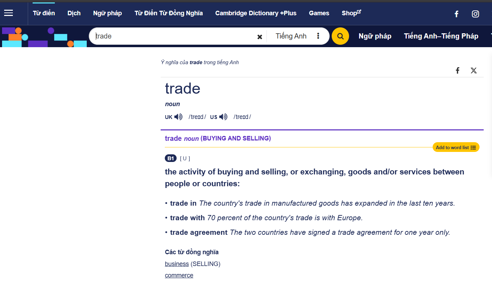Go to the Dịch menu item

point(74,13)
